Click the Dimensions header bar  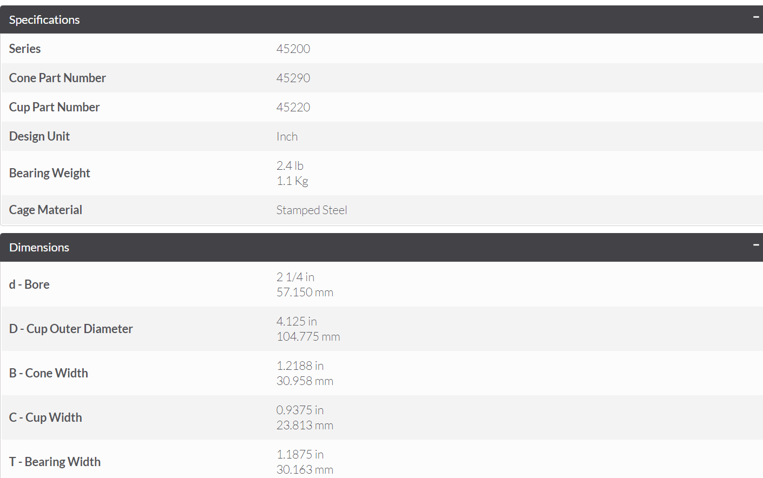point(381,247)
